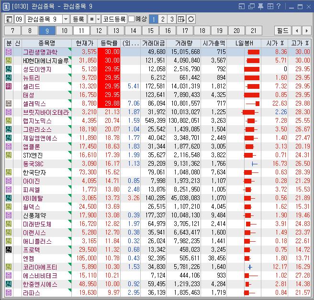Click the blue candle of 코리아에프티

pos(250,267)
